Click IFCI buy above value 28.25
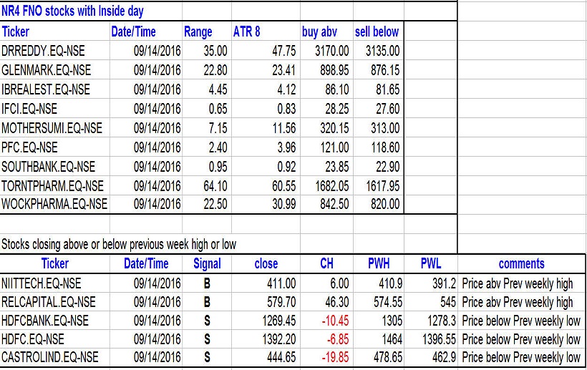587x370 pixels. [x=337, y=109]
